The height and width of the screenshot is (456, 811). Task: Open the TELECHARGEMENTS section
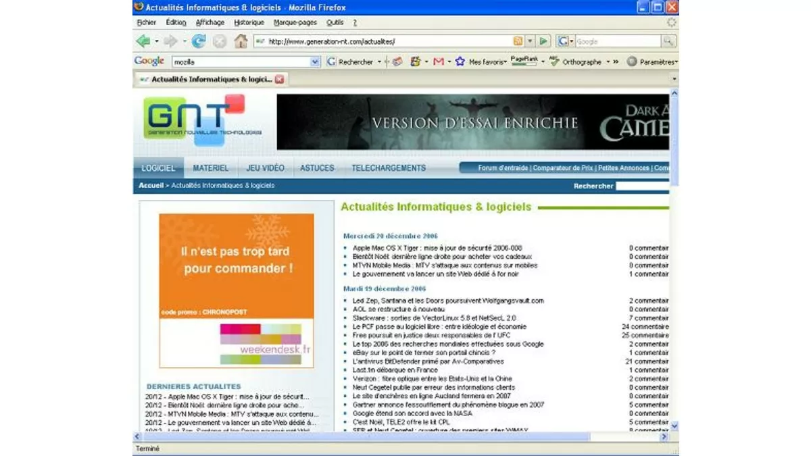tap(389, 168)
